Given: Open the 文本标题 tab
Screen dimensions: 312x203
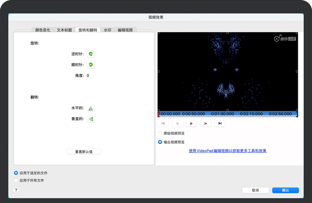Looking at the screenshot, I should (64, 30).
